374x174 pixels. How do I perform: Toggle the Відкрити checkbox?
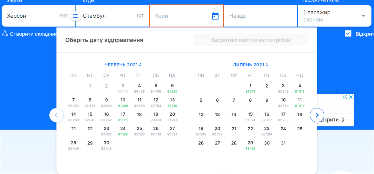point(348,33)
